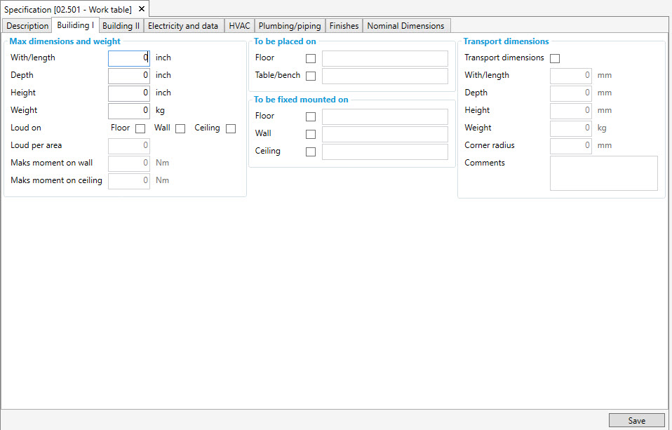Switch to the Finishes tab

tap(344, 26)
